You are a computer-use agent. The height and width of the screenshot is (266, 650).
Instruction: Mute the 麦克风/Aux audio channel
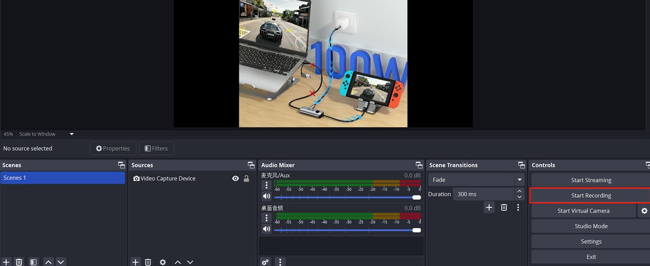pyautogui.click(x=266, y=196)
